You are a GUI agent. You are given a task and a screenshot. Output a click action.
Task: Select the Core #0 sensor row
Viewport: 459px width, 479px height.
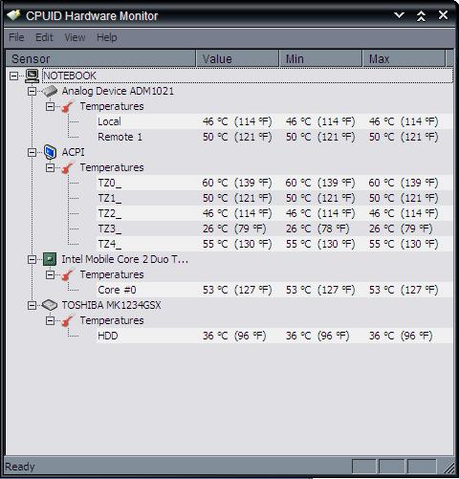pyautogui.click(x=274, y=290)
